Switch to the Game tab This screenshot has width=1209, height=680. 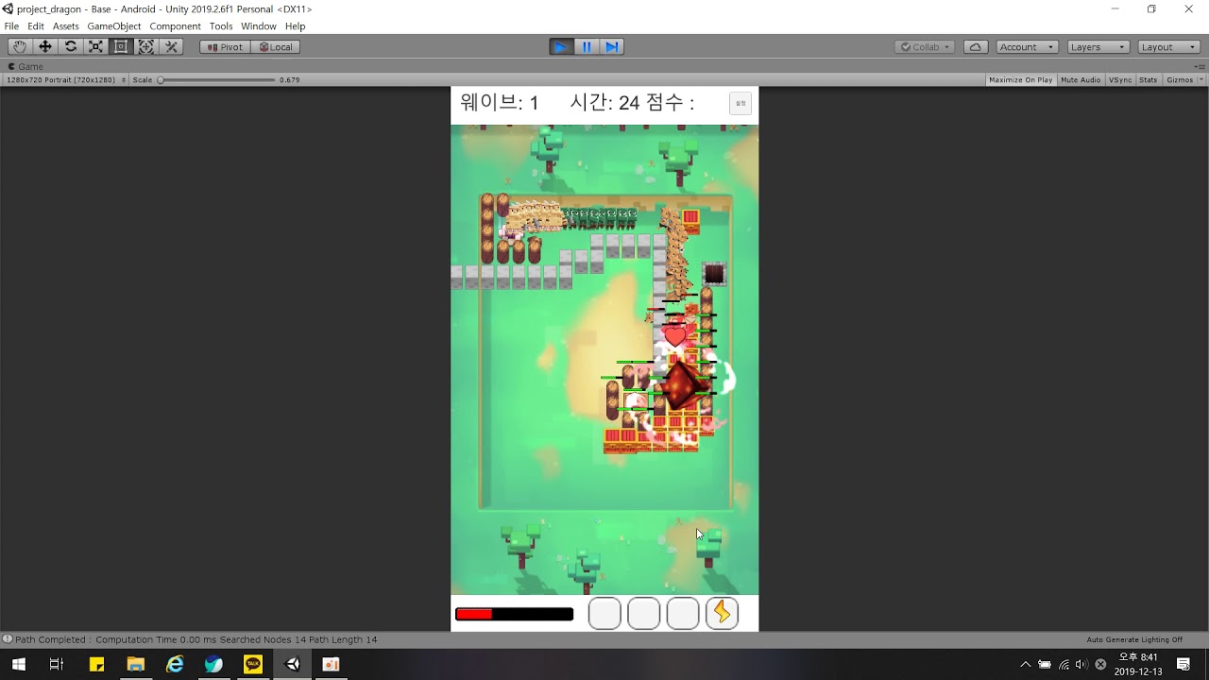[x=26, y=66]
